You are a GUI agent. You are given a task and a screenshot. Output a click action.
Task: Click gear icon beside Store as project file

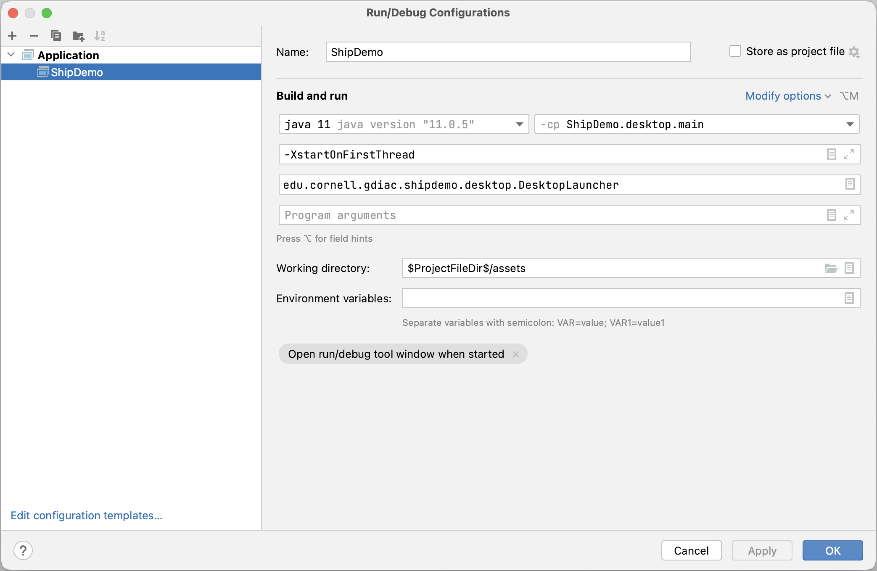(854, 52)
